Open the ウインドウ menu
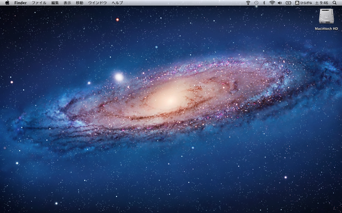The image size is (342, 213). click(x=98, y=3)
